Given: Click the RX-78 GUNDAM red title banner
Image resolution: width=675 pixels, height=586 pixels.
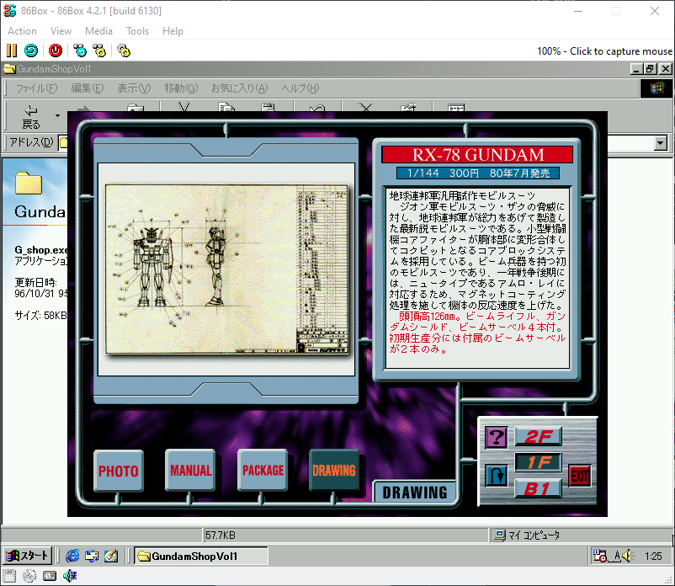Looking at the screenshot, I should 477,155.
